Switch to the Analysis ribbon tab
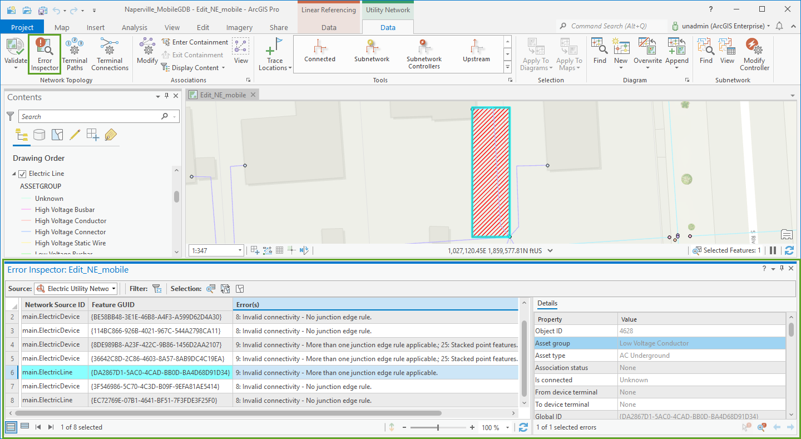 coord(135,27)
